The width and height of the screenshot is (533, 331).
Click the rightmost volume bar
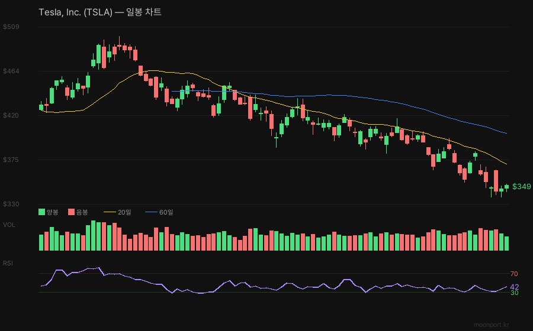pos(506,244)
